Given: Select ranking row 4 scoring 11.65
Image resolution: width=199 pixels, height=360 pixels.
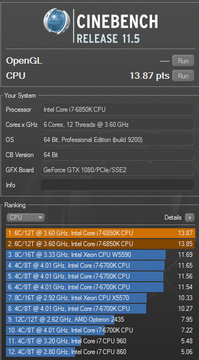Looking at the screenshot, I should click(100, 266).
